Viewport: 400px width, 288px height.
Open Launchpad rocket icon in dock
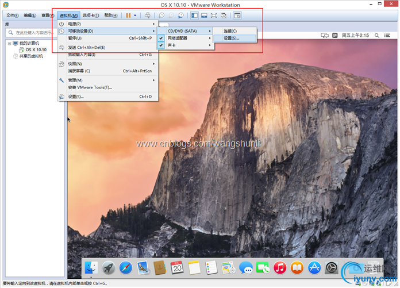point(109,268)
